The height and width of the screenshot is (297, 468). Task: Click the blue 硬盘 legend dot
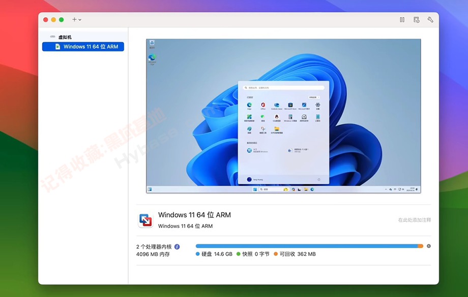tap(197, 254)
